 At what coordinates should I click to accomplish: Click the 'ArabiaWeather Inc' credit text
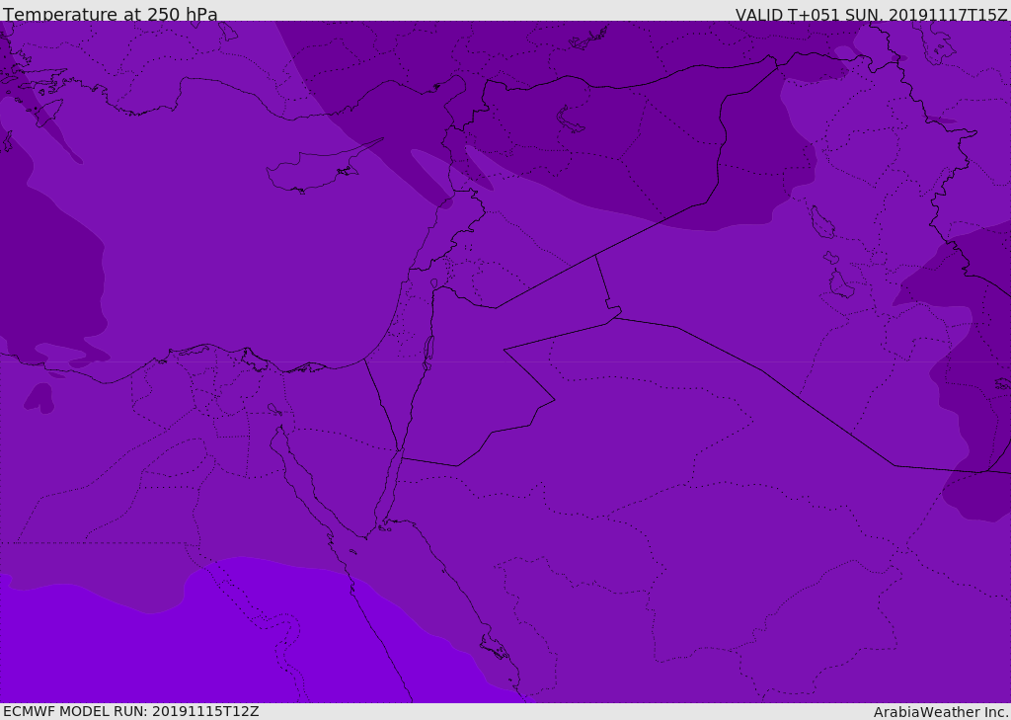(x=941, y=712)
